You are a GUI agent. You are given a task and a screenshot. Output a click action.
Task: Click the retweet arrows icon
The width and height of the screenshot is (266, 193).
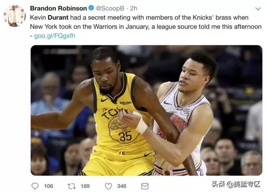tap(71, 186)
